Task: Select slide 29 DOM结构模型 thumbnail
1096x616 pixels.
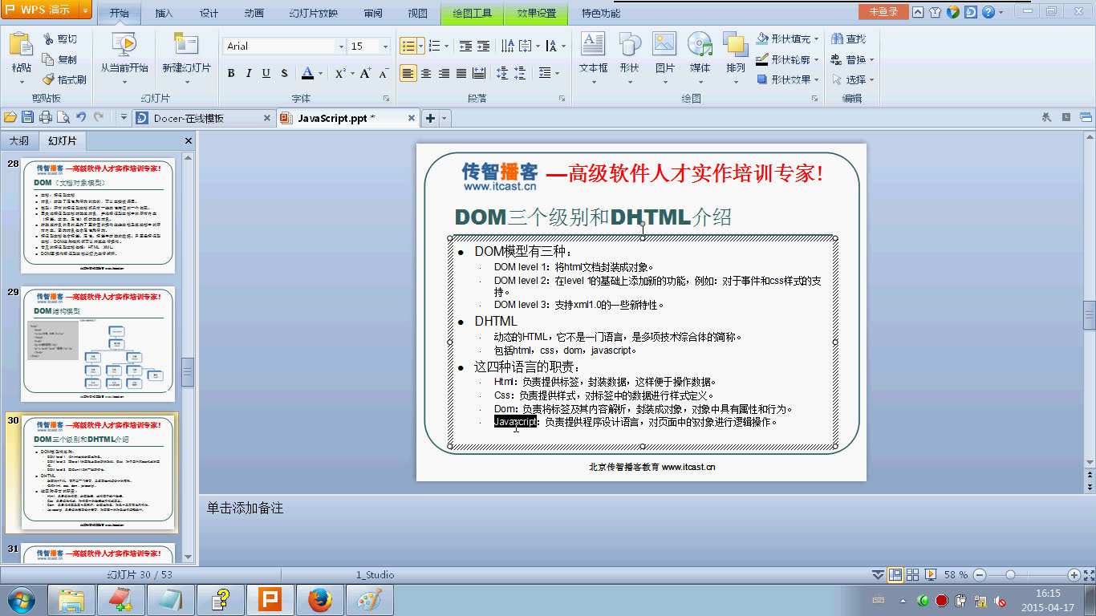Action: coord(98,343)
